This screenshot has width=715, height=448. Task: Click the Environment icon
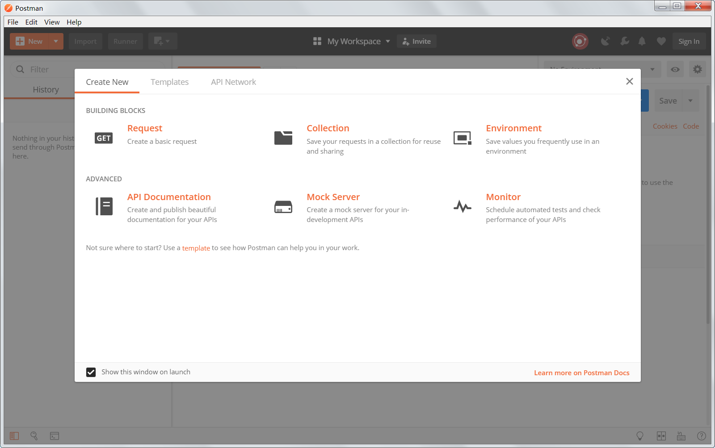pos(463,138)
